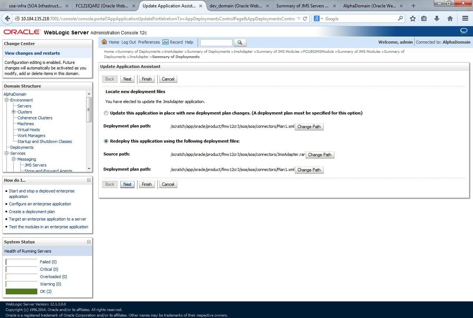Close the soa-infra browser tab
The height and width of the screenshot is (318, 473).
click(67, 6)
